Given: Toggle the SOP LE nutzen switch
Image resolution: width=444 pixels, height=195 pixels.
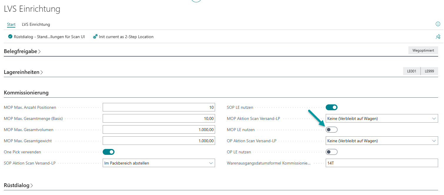Looking at the screenshot, I should click(x=332, y=107).
